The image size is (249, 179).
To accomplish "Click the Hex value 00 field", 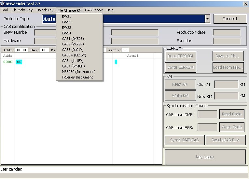I will coord(44,50).
